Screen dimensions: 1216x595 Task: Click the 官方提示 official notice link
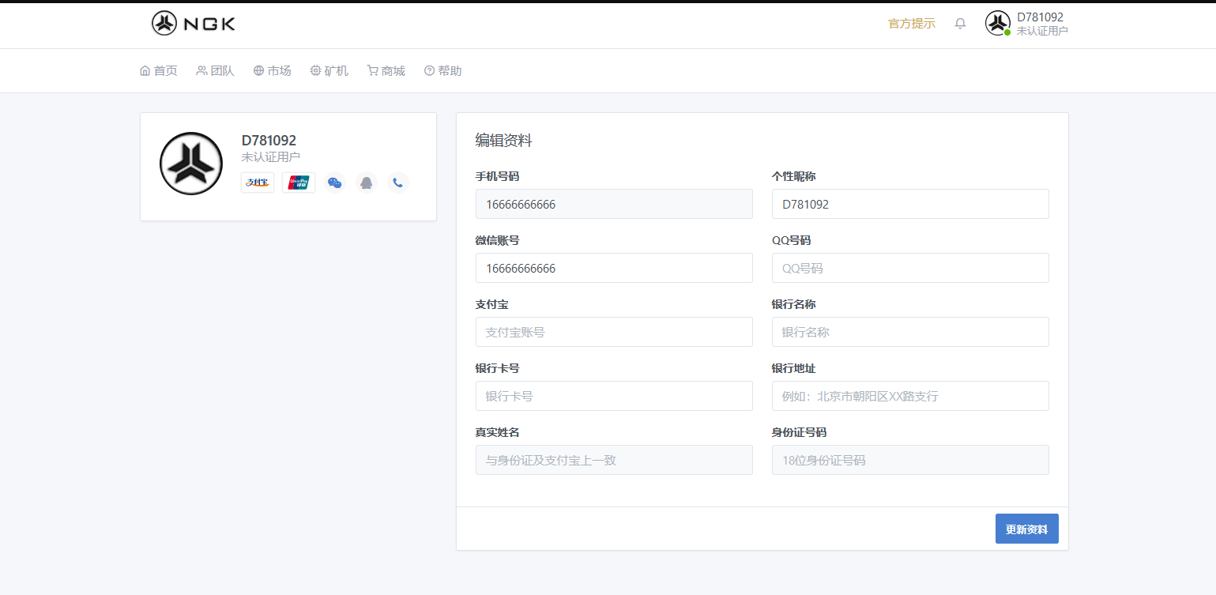tap(911, 24)
